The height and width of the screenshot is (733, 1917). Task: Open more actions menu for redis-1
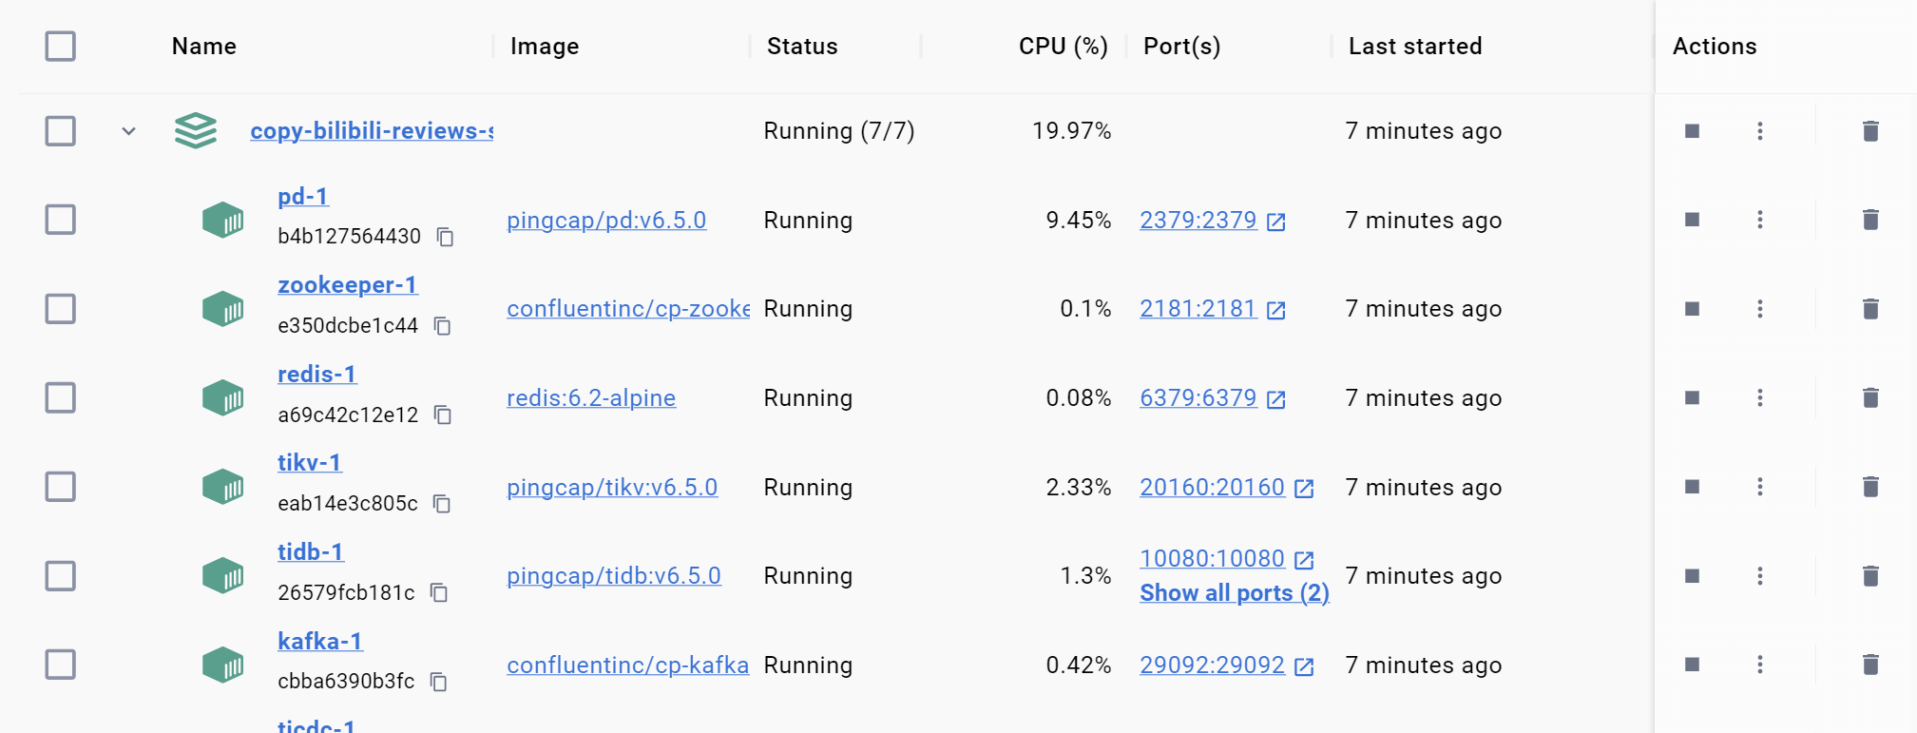pos(1759,397)
